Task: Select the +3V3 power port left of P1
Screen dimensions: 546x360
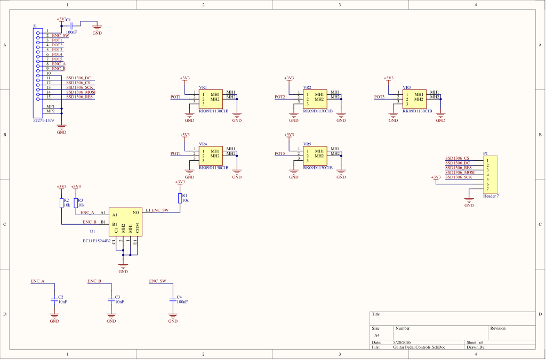Action: tap(436, 179)
